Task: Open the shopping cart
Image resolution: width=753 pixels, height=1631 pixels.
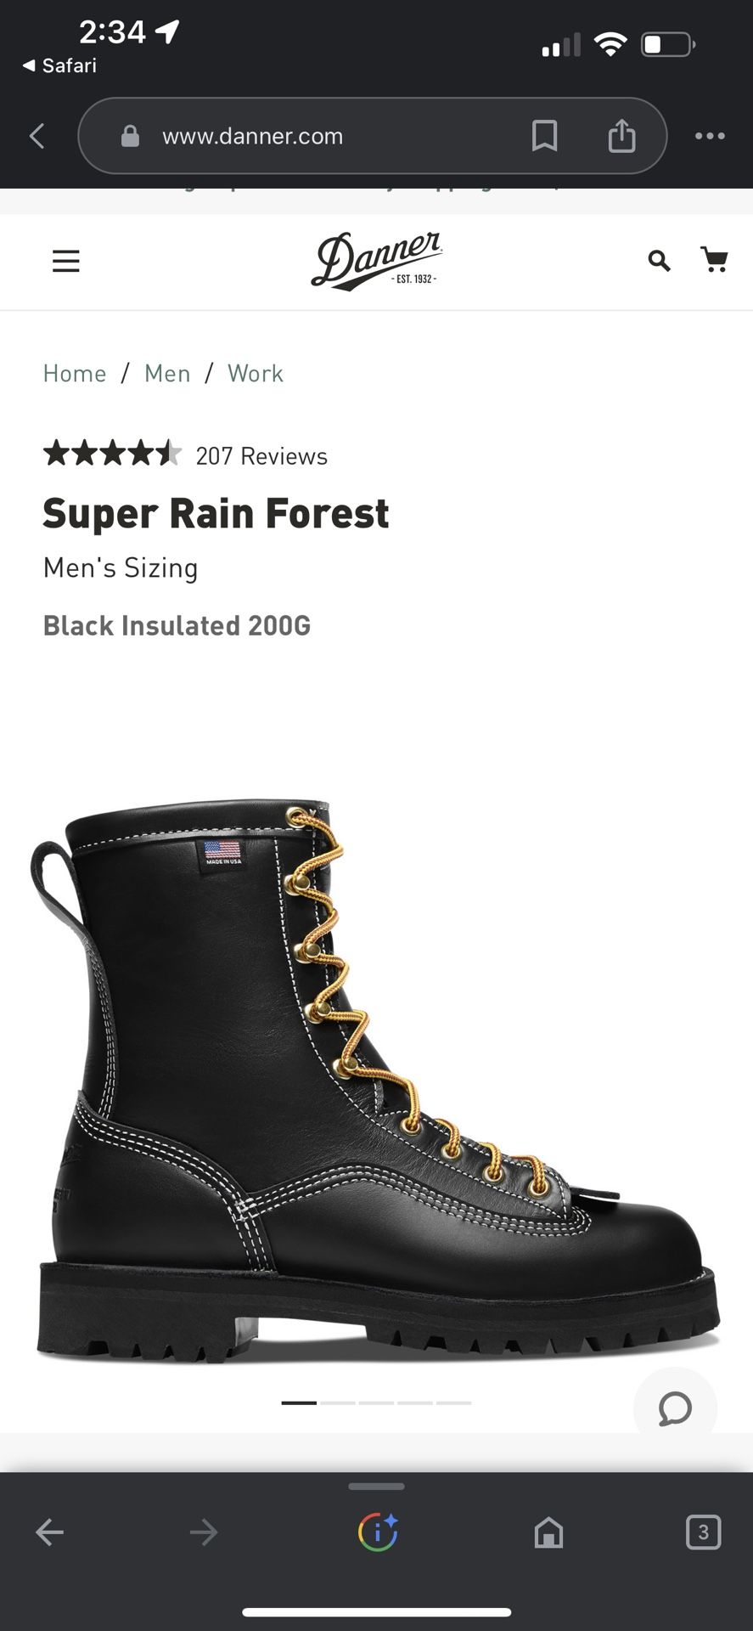Action: click(x=715, y=259)
